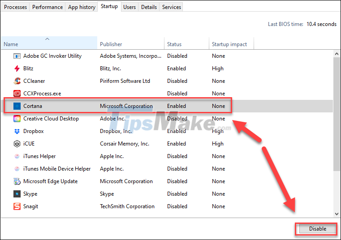Screen dimensions: 341x240
Task: Click the iCUE Corsair icon
Action: pos(17,144)
